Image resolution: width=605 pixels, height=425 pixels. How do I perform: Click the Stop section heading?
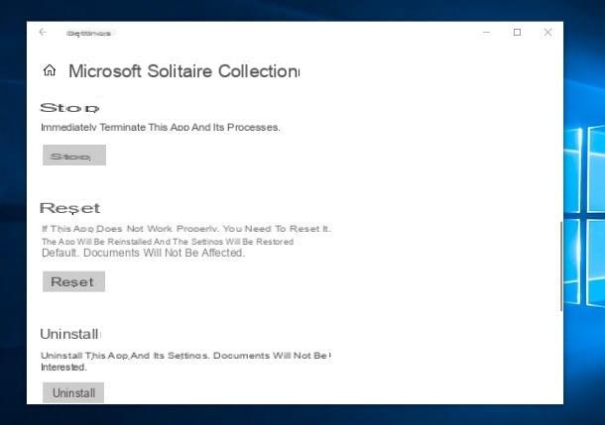point(69,108)
